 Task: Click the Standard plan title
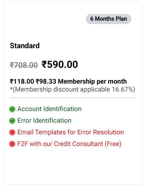tap(25, 46)
